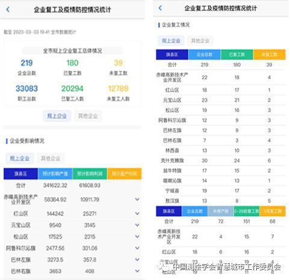The height and width of the screenshot is (280, 290).
Task: Select 其他企业 tab in 企业受影响情况 section
Action: 51,159
